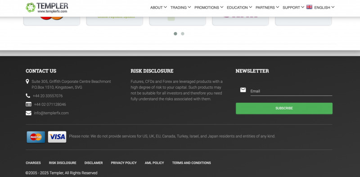This screenshot has width=360, height=177.
Task: Click the Newsletter heading
Action: coord(252,71)
